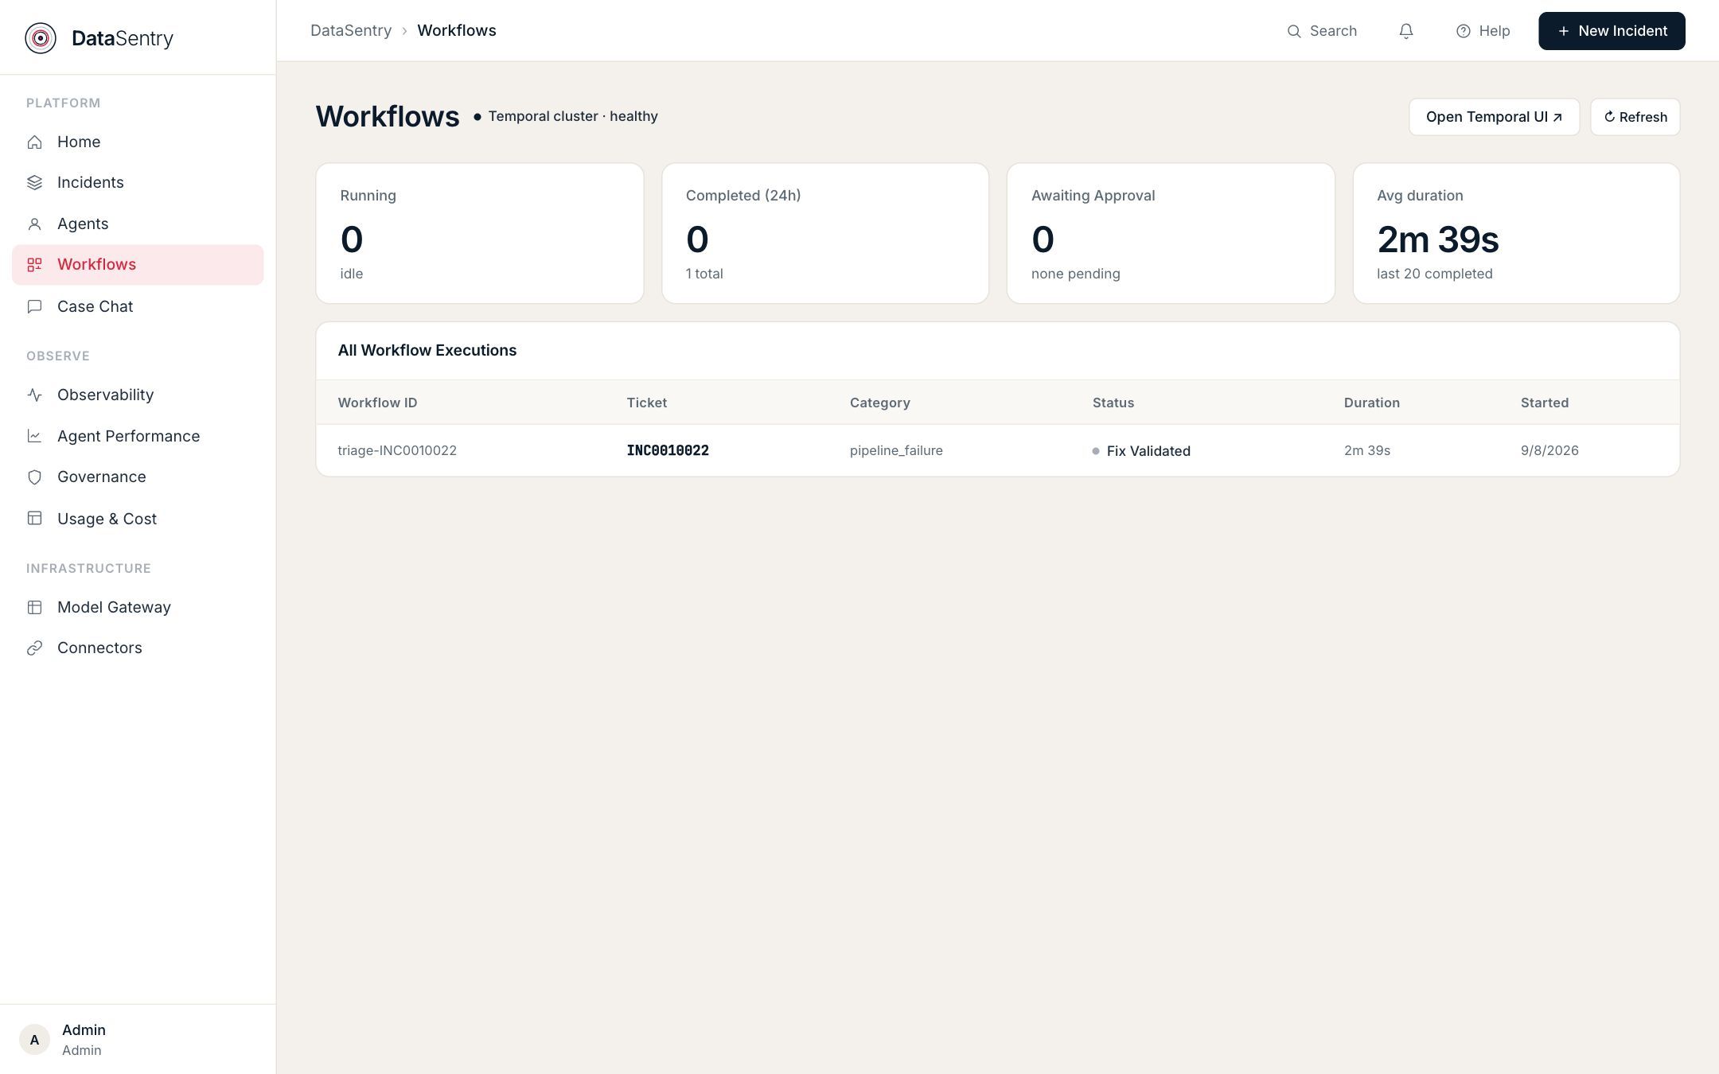Screen dimensions: 1719x1074
Task: Click the Connectors link icon
Action: pyautogui.click(x=34, y=648)
